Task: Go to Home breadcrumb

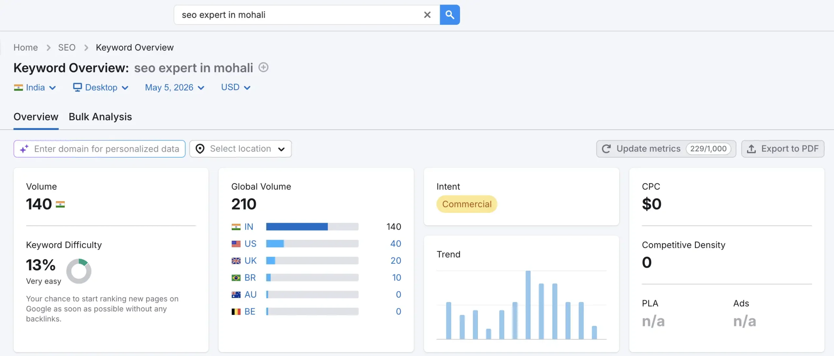Action: tap(25, 48)
